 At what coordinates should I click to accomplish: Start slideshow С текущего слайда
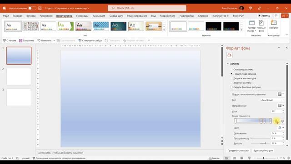point(90,41)
